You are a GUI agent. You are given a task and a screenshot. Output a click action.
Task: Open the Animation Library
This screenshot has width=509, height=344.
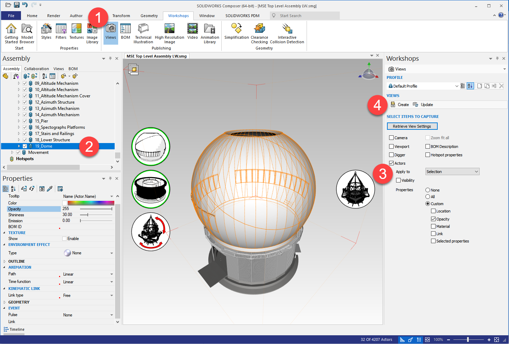(210, 33)
